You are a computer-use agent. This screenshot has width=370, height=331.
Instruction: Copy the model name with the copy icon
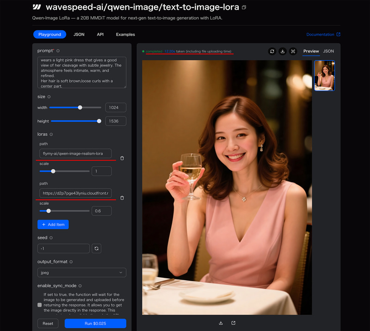(x=244, y=7)
